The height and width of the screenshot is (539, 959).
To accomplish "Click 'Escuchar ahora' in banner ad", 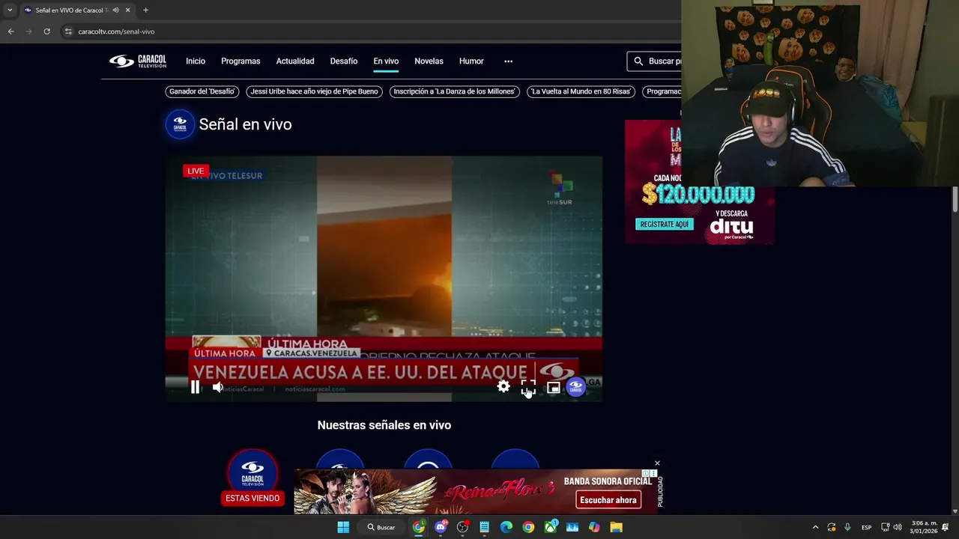I will pos(608,500).
